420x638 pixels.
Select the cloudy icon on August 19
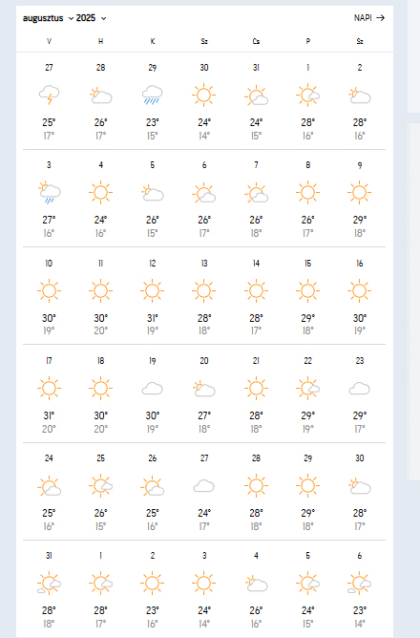pyautogui.click(x=152, y=389)
